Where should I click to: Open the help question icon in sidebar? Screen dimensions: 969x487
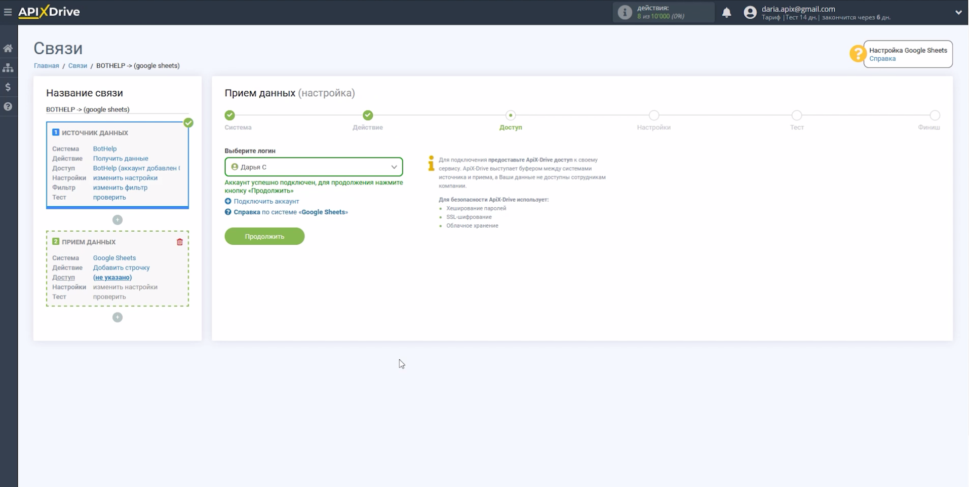pos(8,106)
